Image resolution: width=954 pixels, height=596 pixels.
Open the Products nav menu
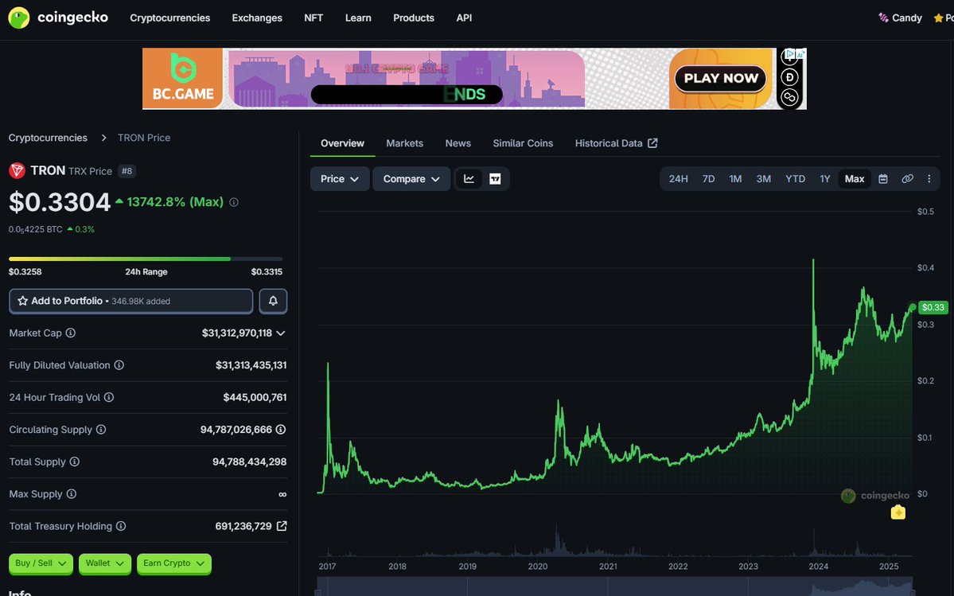click(x=414, y=18)
